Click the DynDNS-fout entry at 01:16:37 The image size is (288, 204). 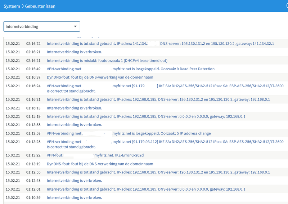point(100,77)
